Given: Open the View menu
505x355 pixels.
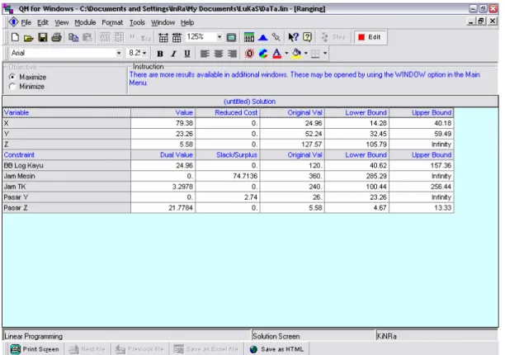Looking at the screenshot, I should point(62,22).
